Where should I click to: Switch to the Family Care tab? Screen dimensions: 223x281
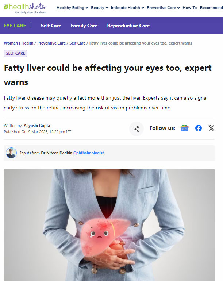coord(84,26)
